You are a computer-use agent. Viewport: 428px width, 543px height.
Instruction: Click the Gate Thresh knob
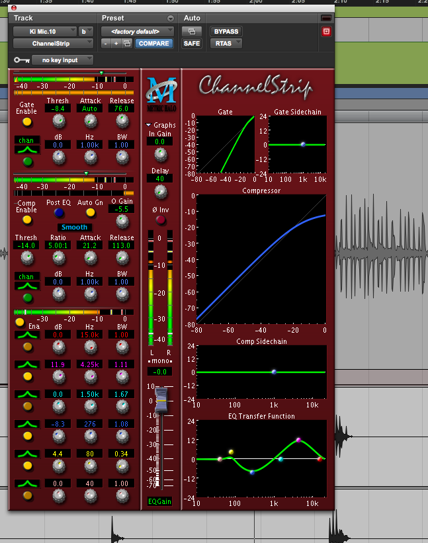59,121
